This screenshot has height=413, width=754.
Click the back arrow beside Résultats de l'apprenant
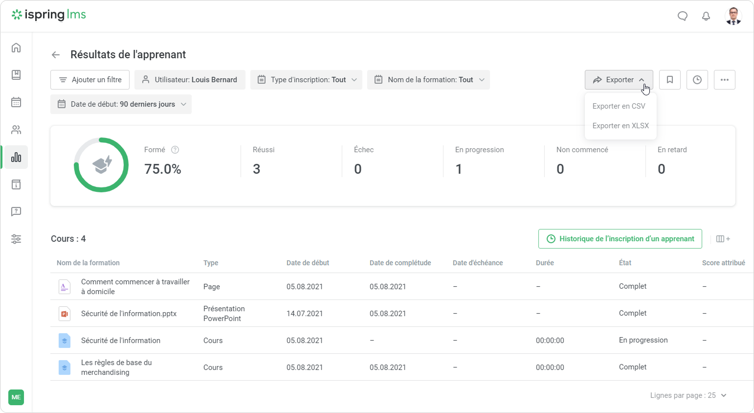[56, 55]
